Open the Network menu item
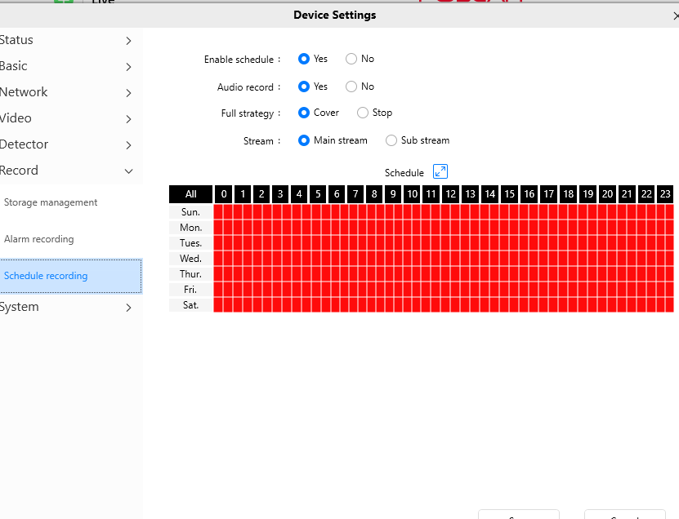This screenshot has width=679, height=519. (24, 92)
